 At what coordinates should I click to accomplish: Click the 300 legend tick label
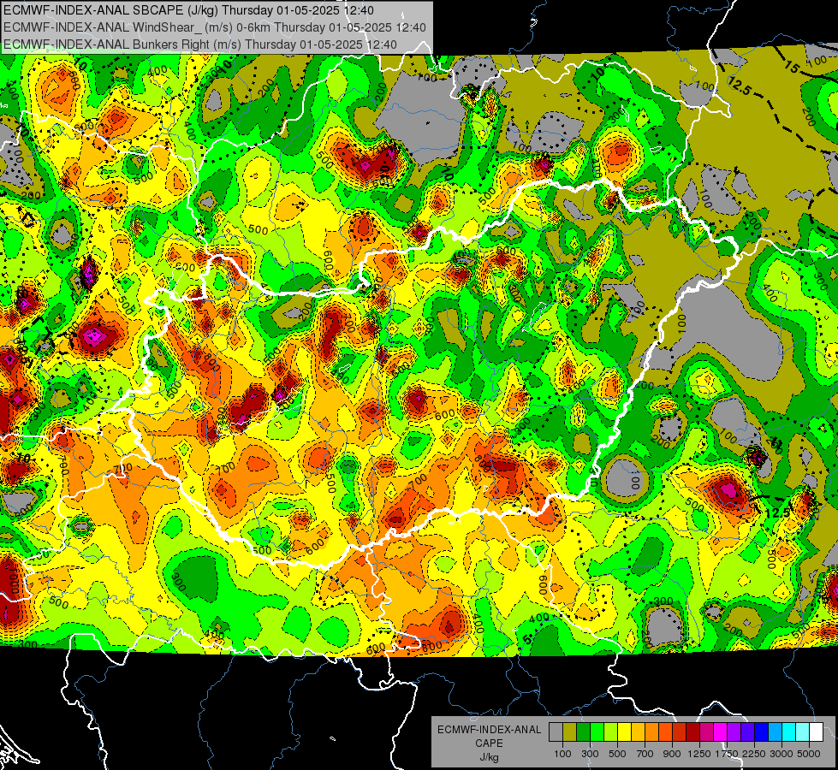(590, 754)
